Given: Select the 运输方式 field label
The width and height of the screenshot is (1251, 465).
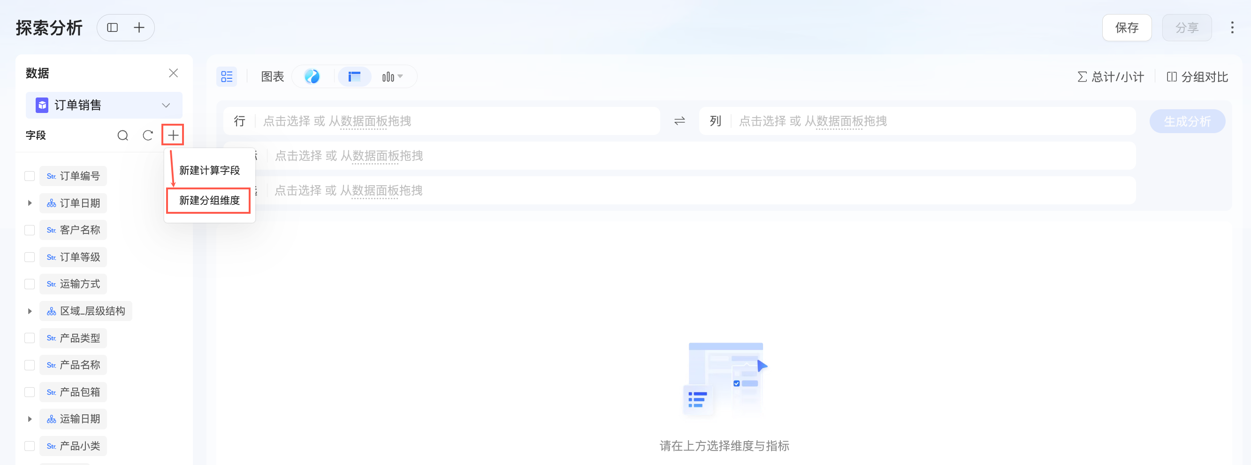Looking at the screenshot, I should point(80,284).
